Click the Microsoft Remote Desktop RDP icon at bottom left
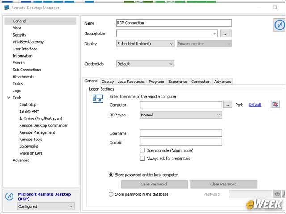Viewport: 286px width, 214px height. coord(9,197)
